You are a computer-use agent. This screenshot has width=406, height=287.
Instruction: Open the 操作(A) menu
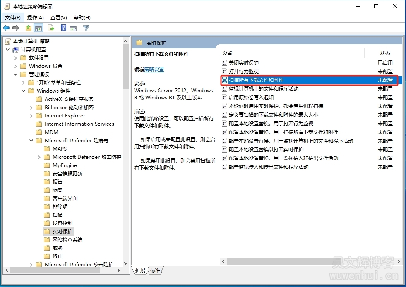35,18
